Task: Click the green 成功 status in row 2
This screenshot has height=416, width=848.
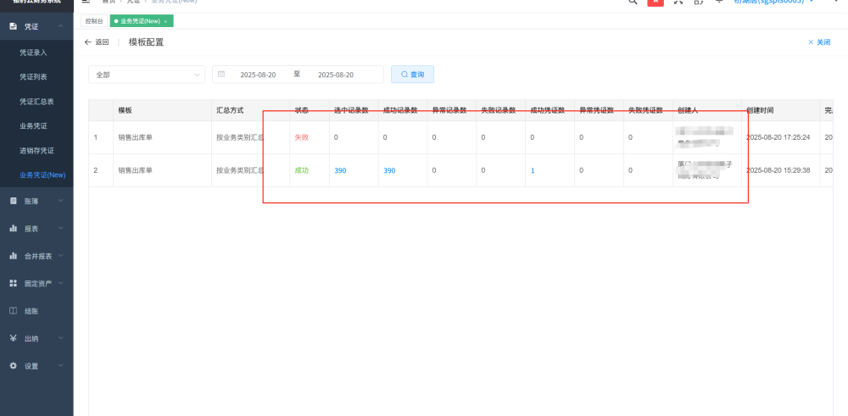Action: (x=301, y=171)
